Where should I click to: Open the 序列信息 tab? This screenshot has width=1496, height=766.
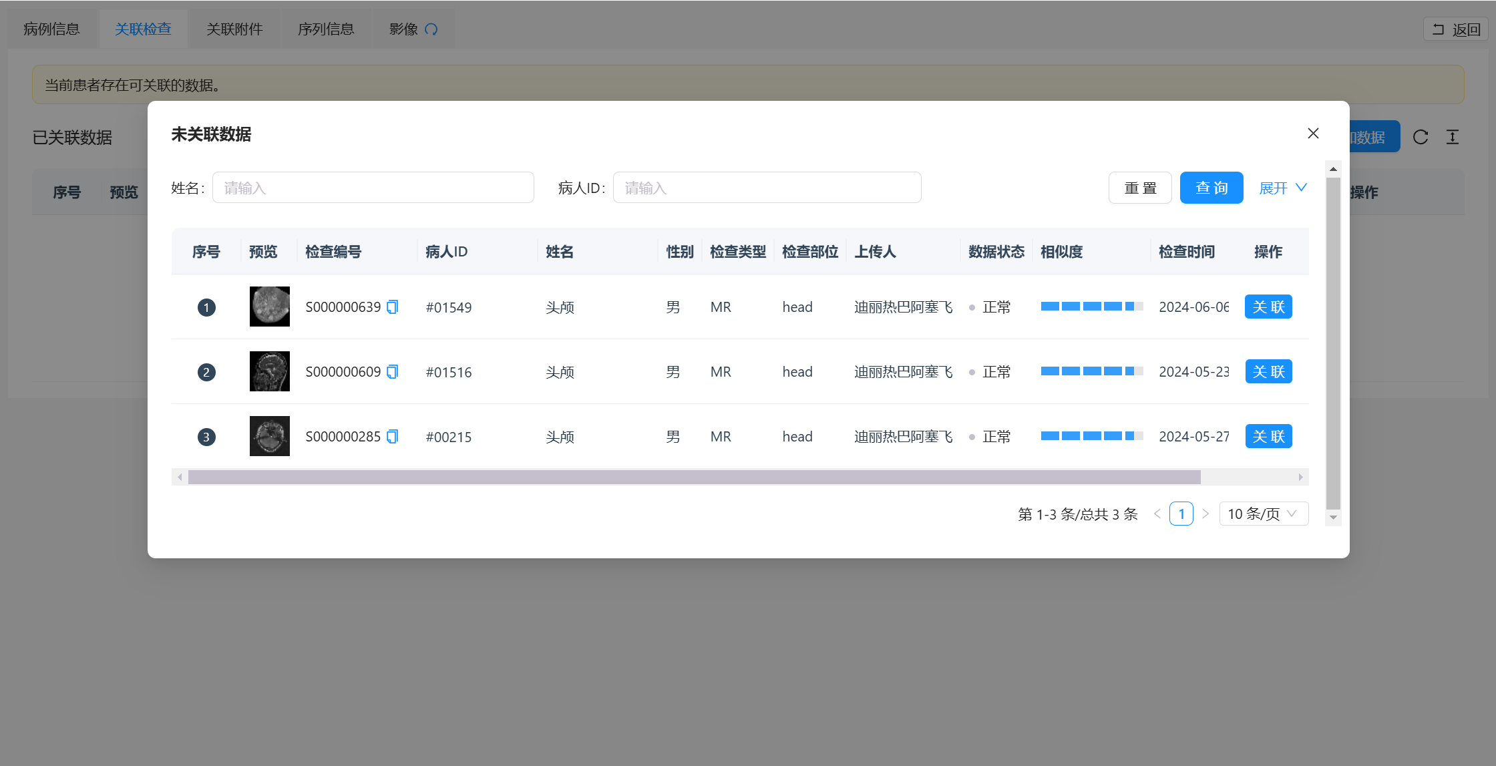click(x=326, y=29)
